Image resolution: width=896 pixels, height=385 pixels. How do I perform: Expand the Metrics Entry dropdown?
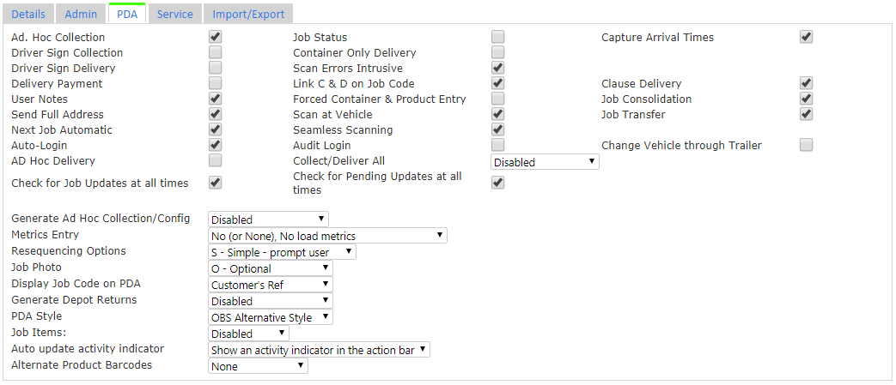click(x=327, y=236)
